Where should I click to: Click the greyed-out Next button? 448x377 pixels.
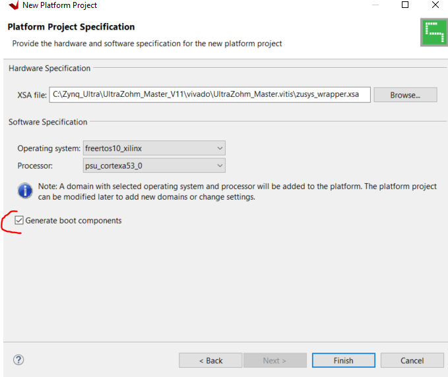[274, 361]
